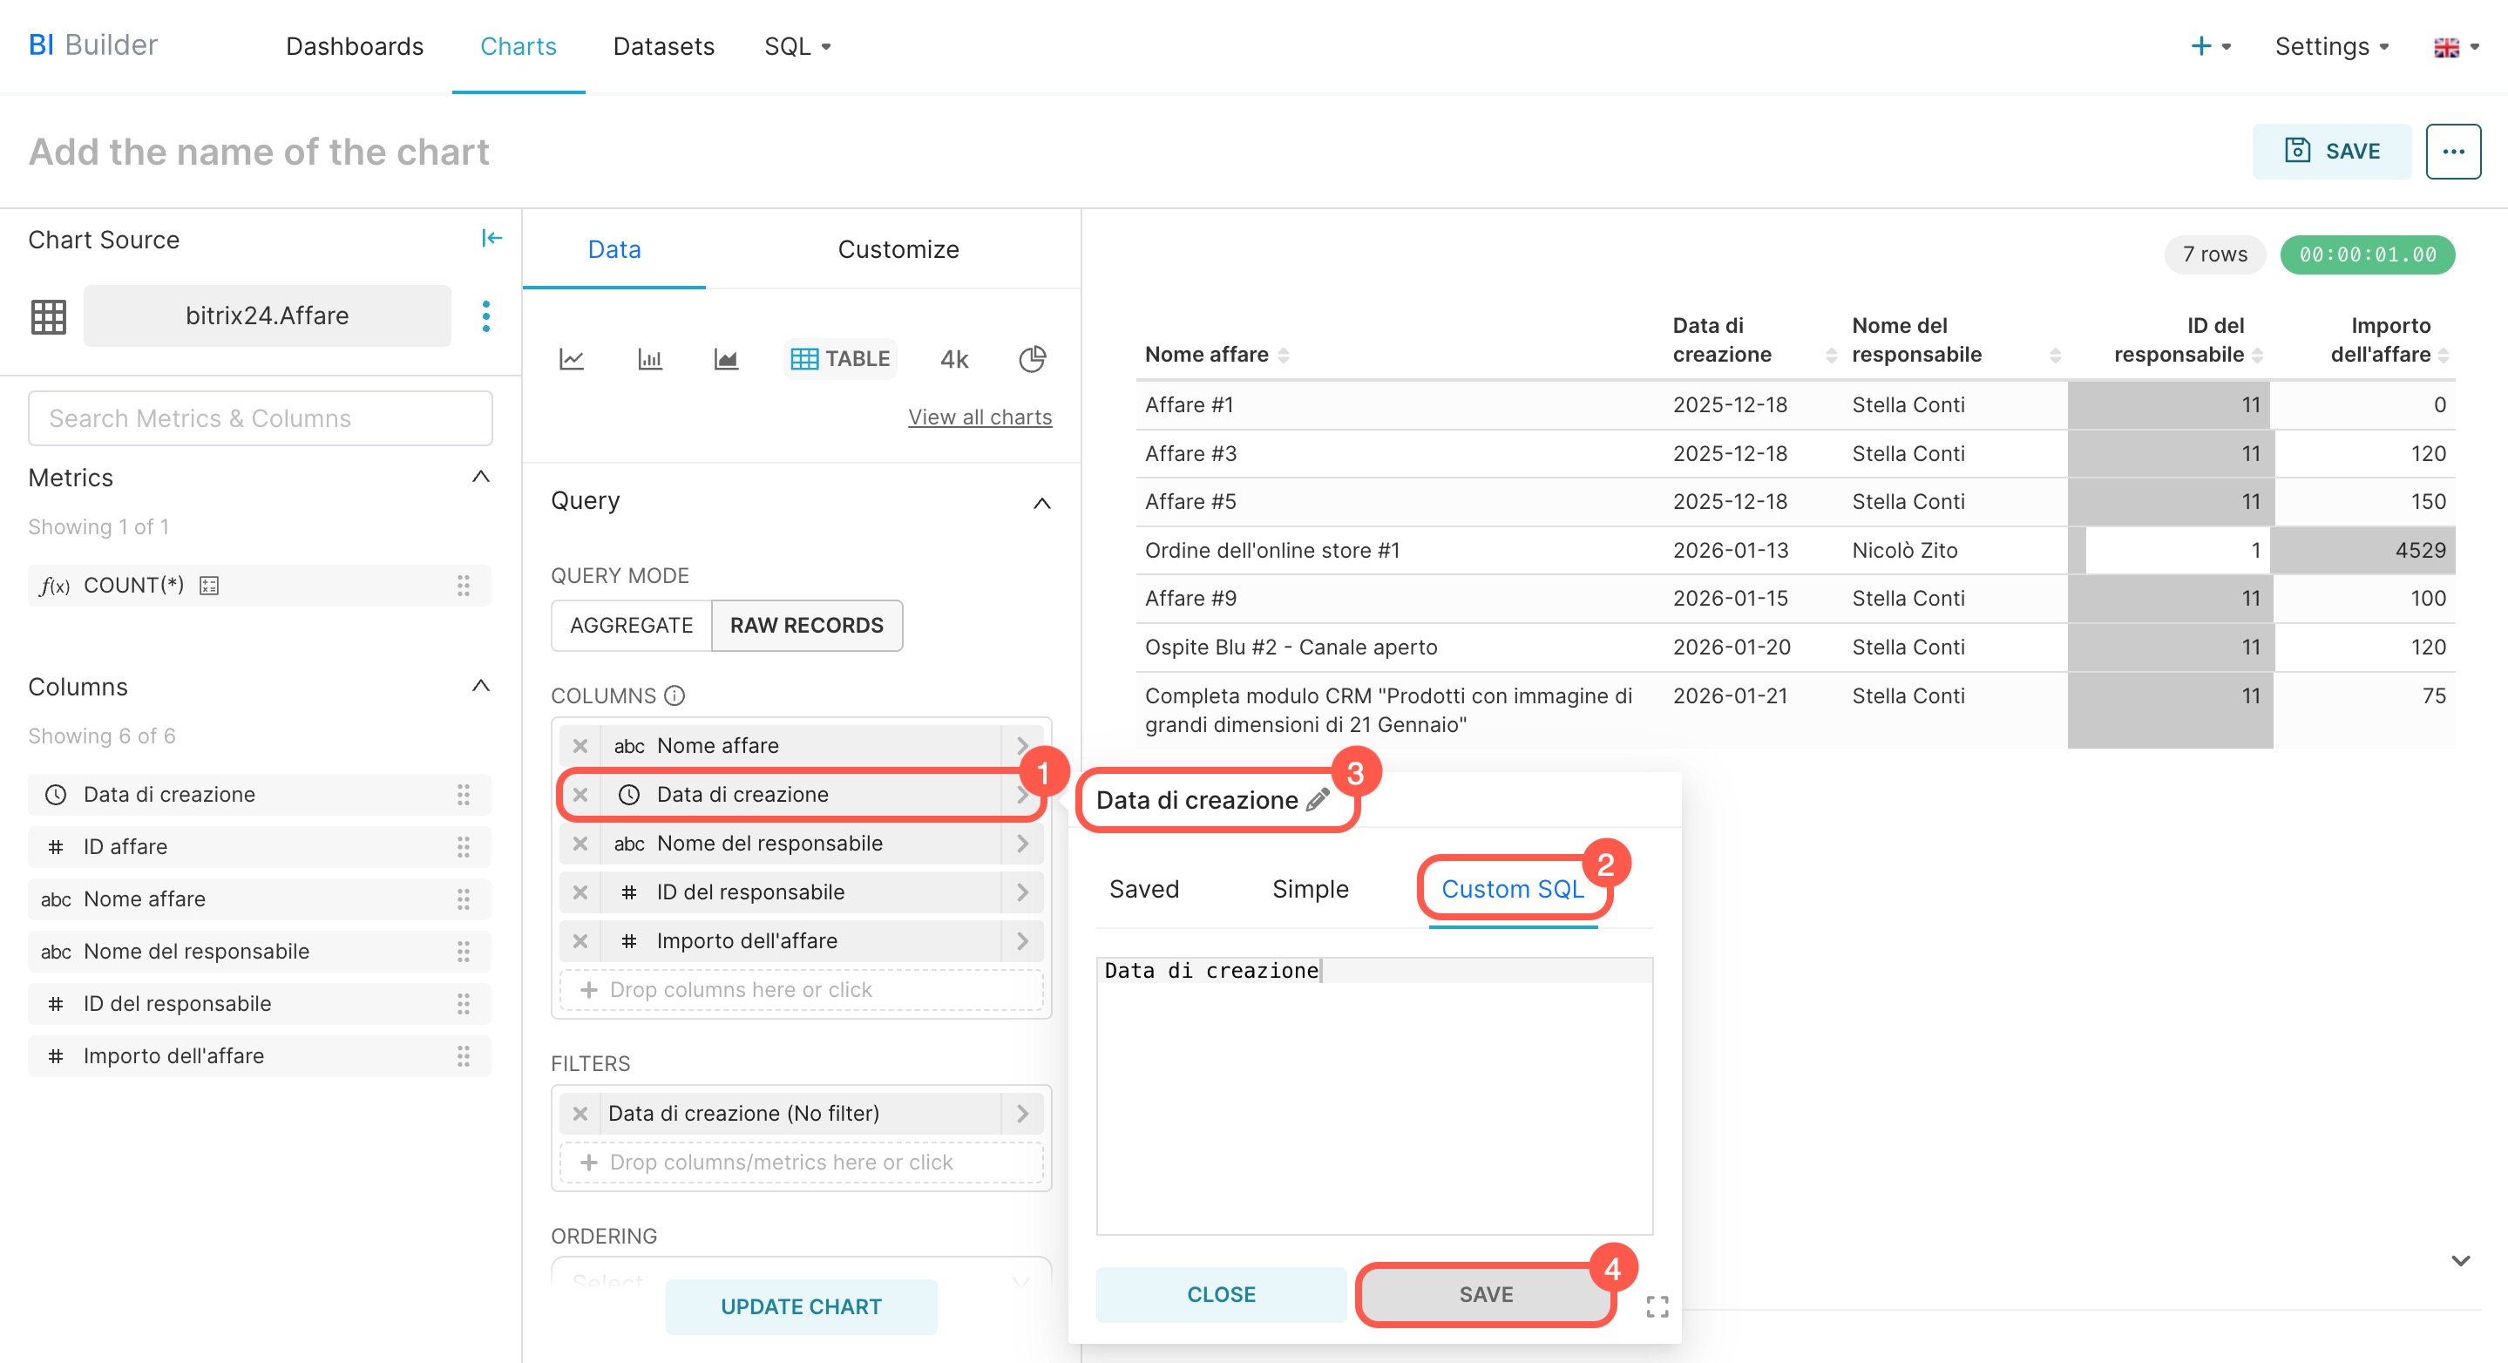The width and height of the screenshot is (2508, 1363).
Task: Switch to the Customize tab
Action: pos(898,249)
